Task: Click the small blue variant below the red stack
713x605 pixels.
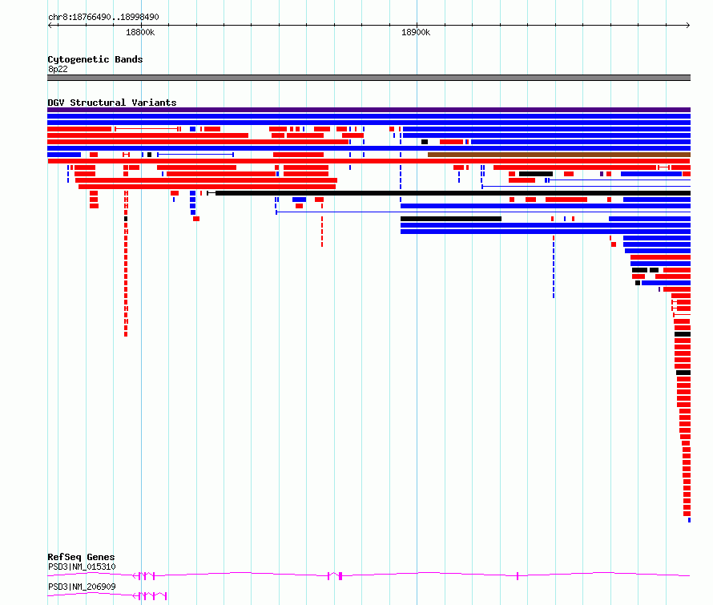Action: click(x=689, y=520)
